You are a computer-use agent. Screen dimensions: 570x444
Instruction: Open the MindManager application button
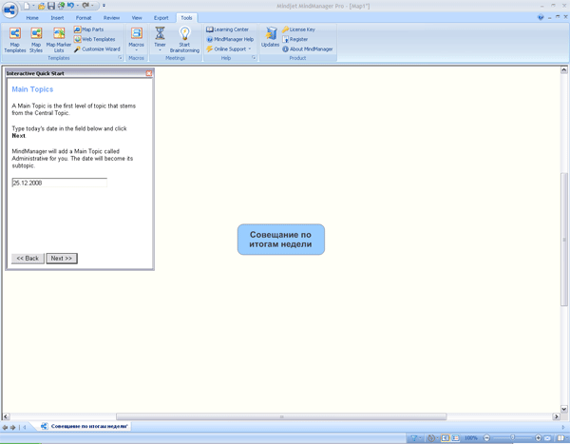click(x=9, y=10)
